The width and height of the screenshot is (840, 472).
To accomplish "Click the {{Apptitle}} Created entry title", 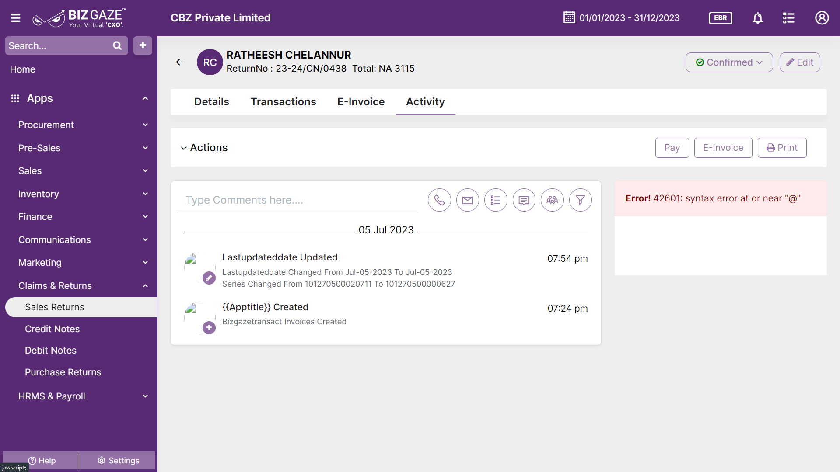I will tap(265, 307).
